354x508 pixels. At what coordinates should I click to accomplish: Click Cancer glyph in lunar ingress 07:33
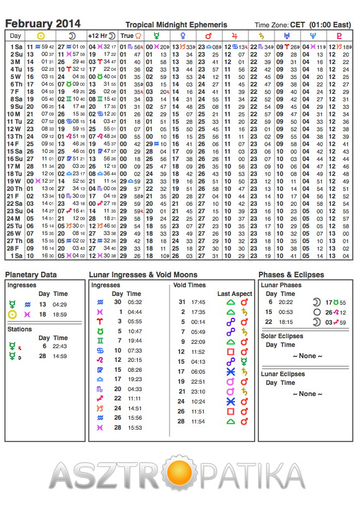click(101, 351)
